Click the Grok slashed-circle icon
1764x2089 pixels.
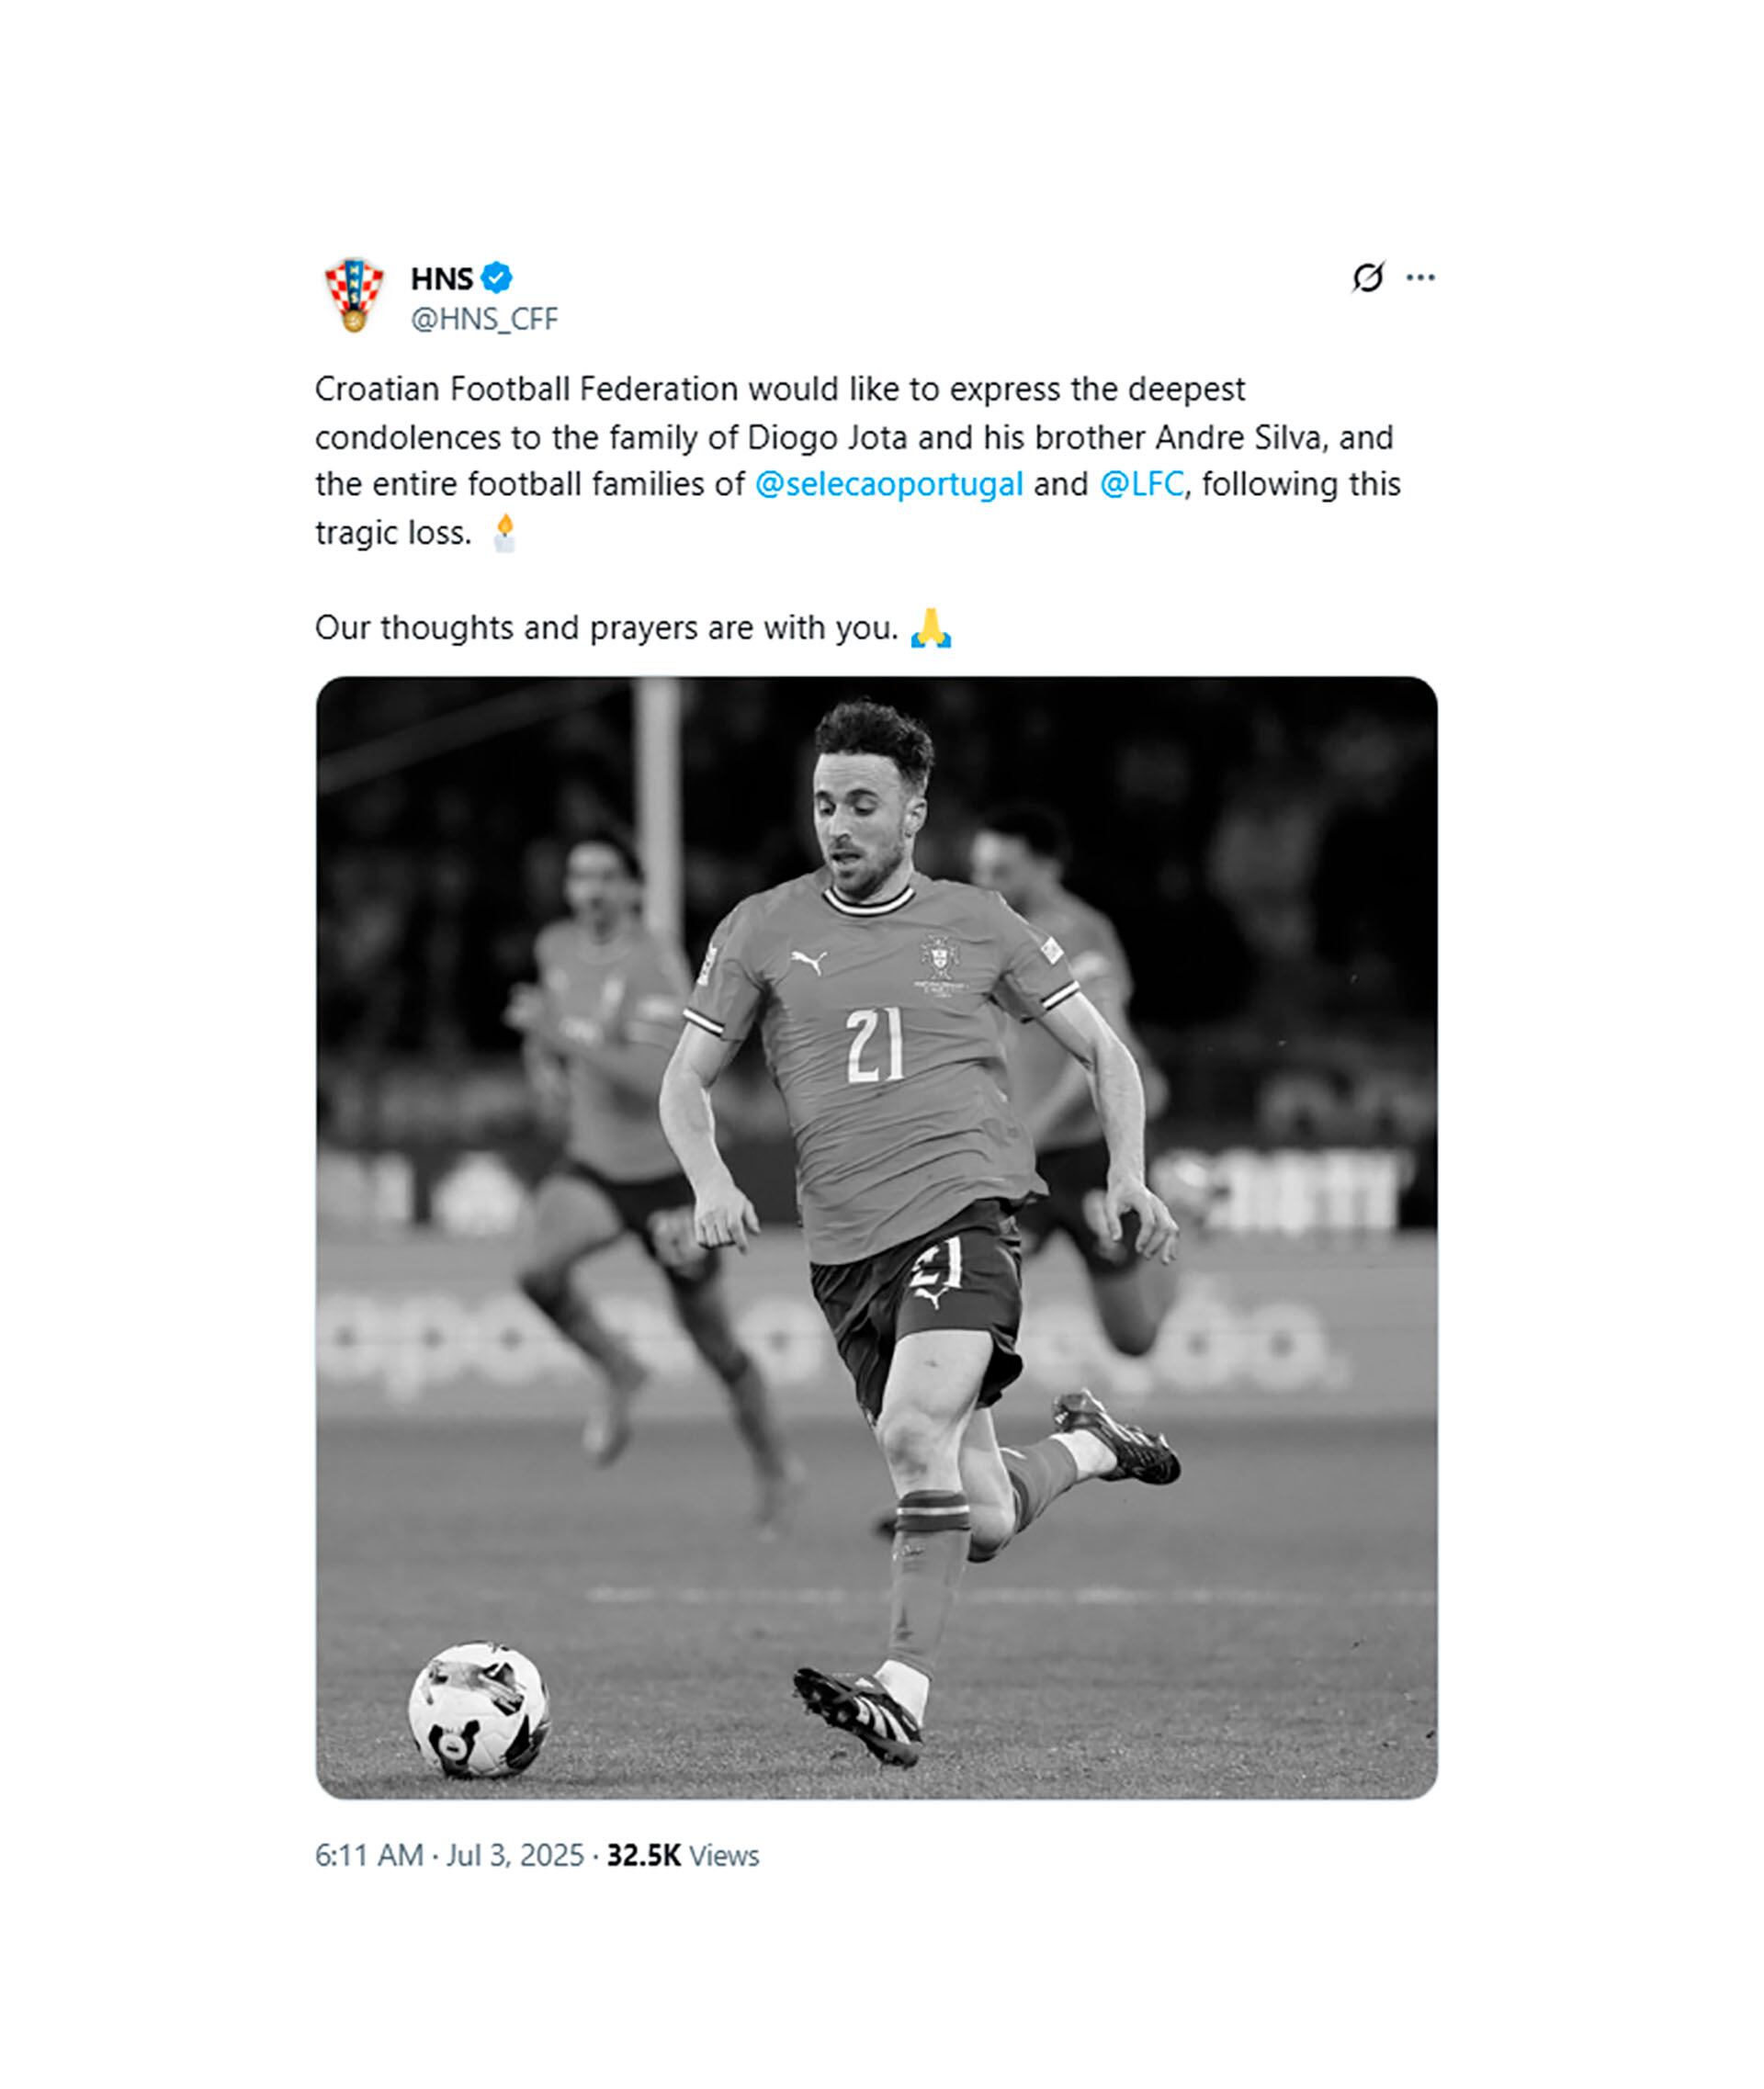pyautogui.click(x=1367, y=277)
